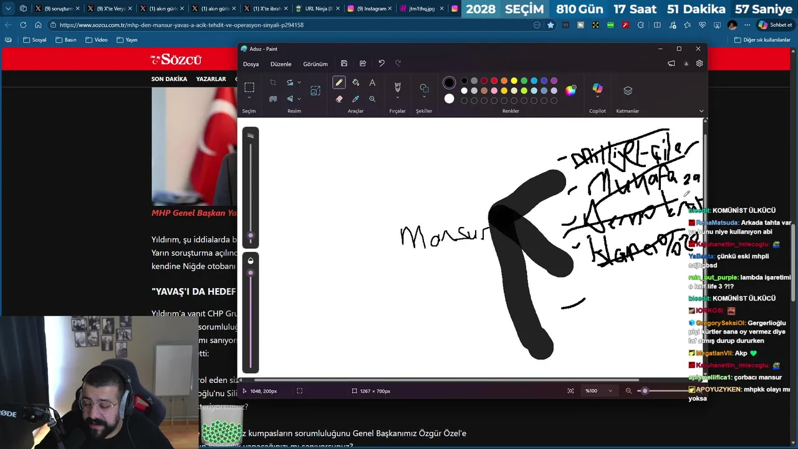
Task: Click SON DAKİKA on Sözcü page
Action: [x=169, y=79]
